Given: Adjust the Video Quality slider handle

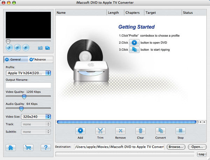Looking at the screenshot, I should pos(24,97).
